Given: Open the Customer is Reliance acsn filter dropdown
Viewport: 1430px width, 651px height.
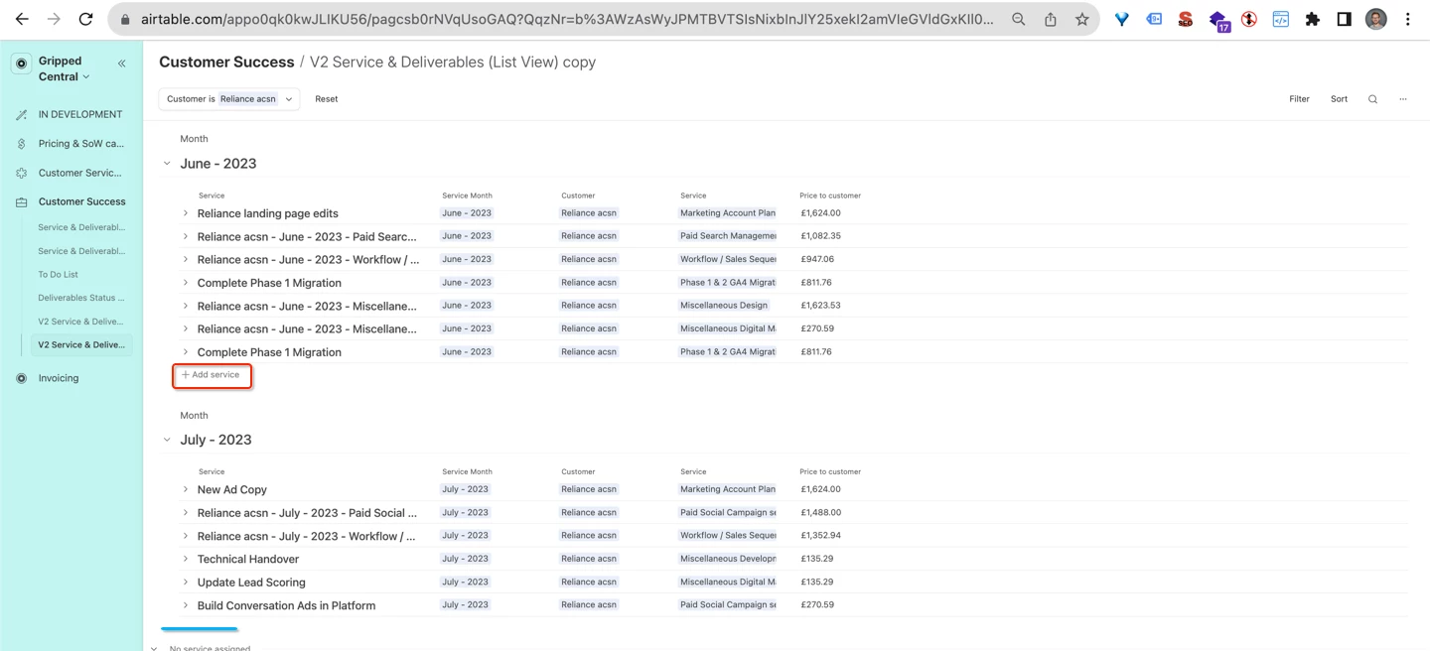Looking at the screenshot, I should pos(229,99).
